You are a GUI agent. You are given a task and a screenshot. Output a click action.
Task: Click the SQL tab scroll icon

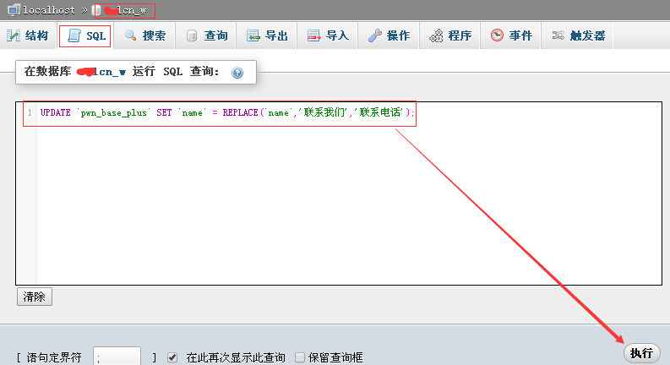pyautogui.click(x=74, y=35)
